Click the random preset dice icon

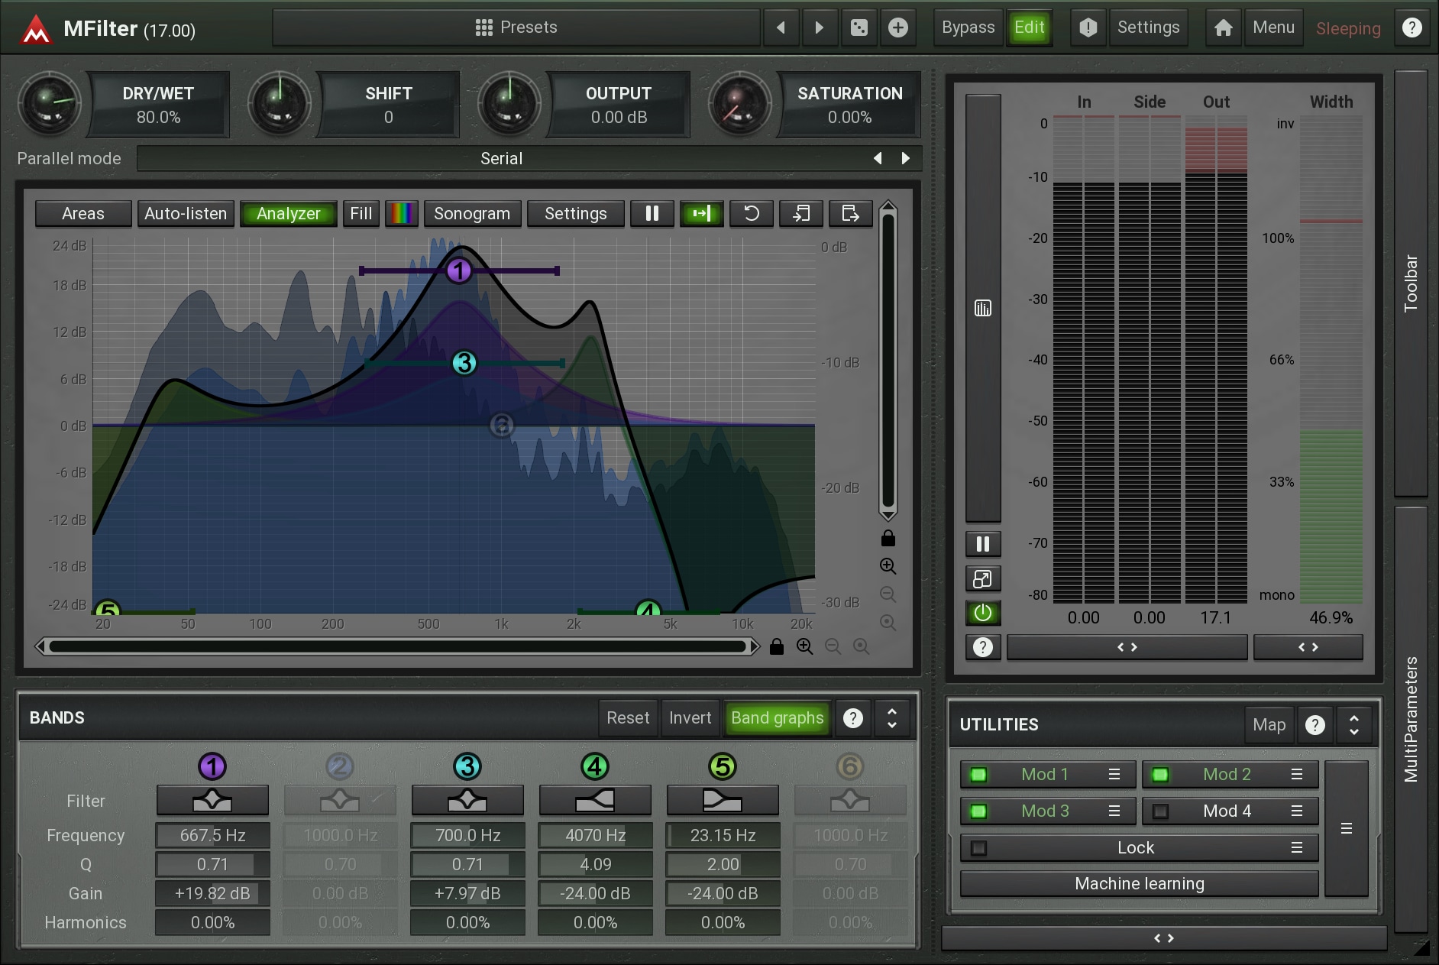[x=859, y=28]
